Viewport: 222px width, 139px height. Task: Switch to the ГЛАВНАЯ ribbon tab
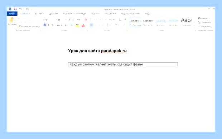[25, 14]
